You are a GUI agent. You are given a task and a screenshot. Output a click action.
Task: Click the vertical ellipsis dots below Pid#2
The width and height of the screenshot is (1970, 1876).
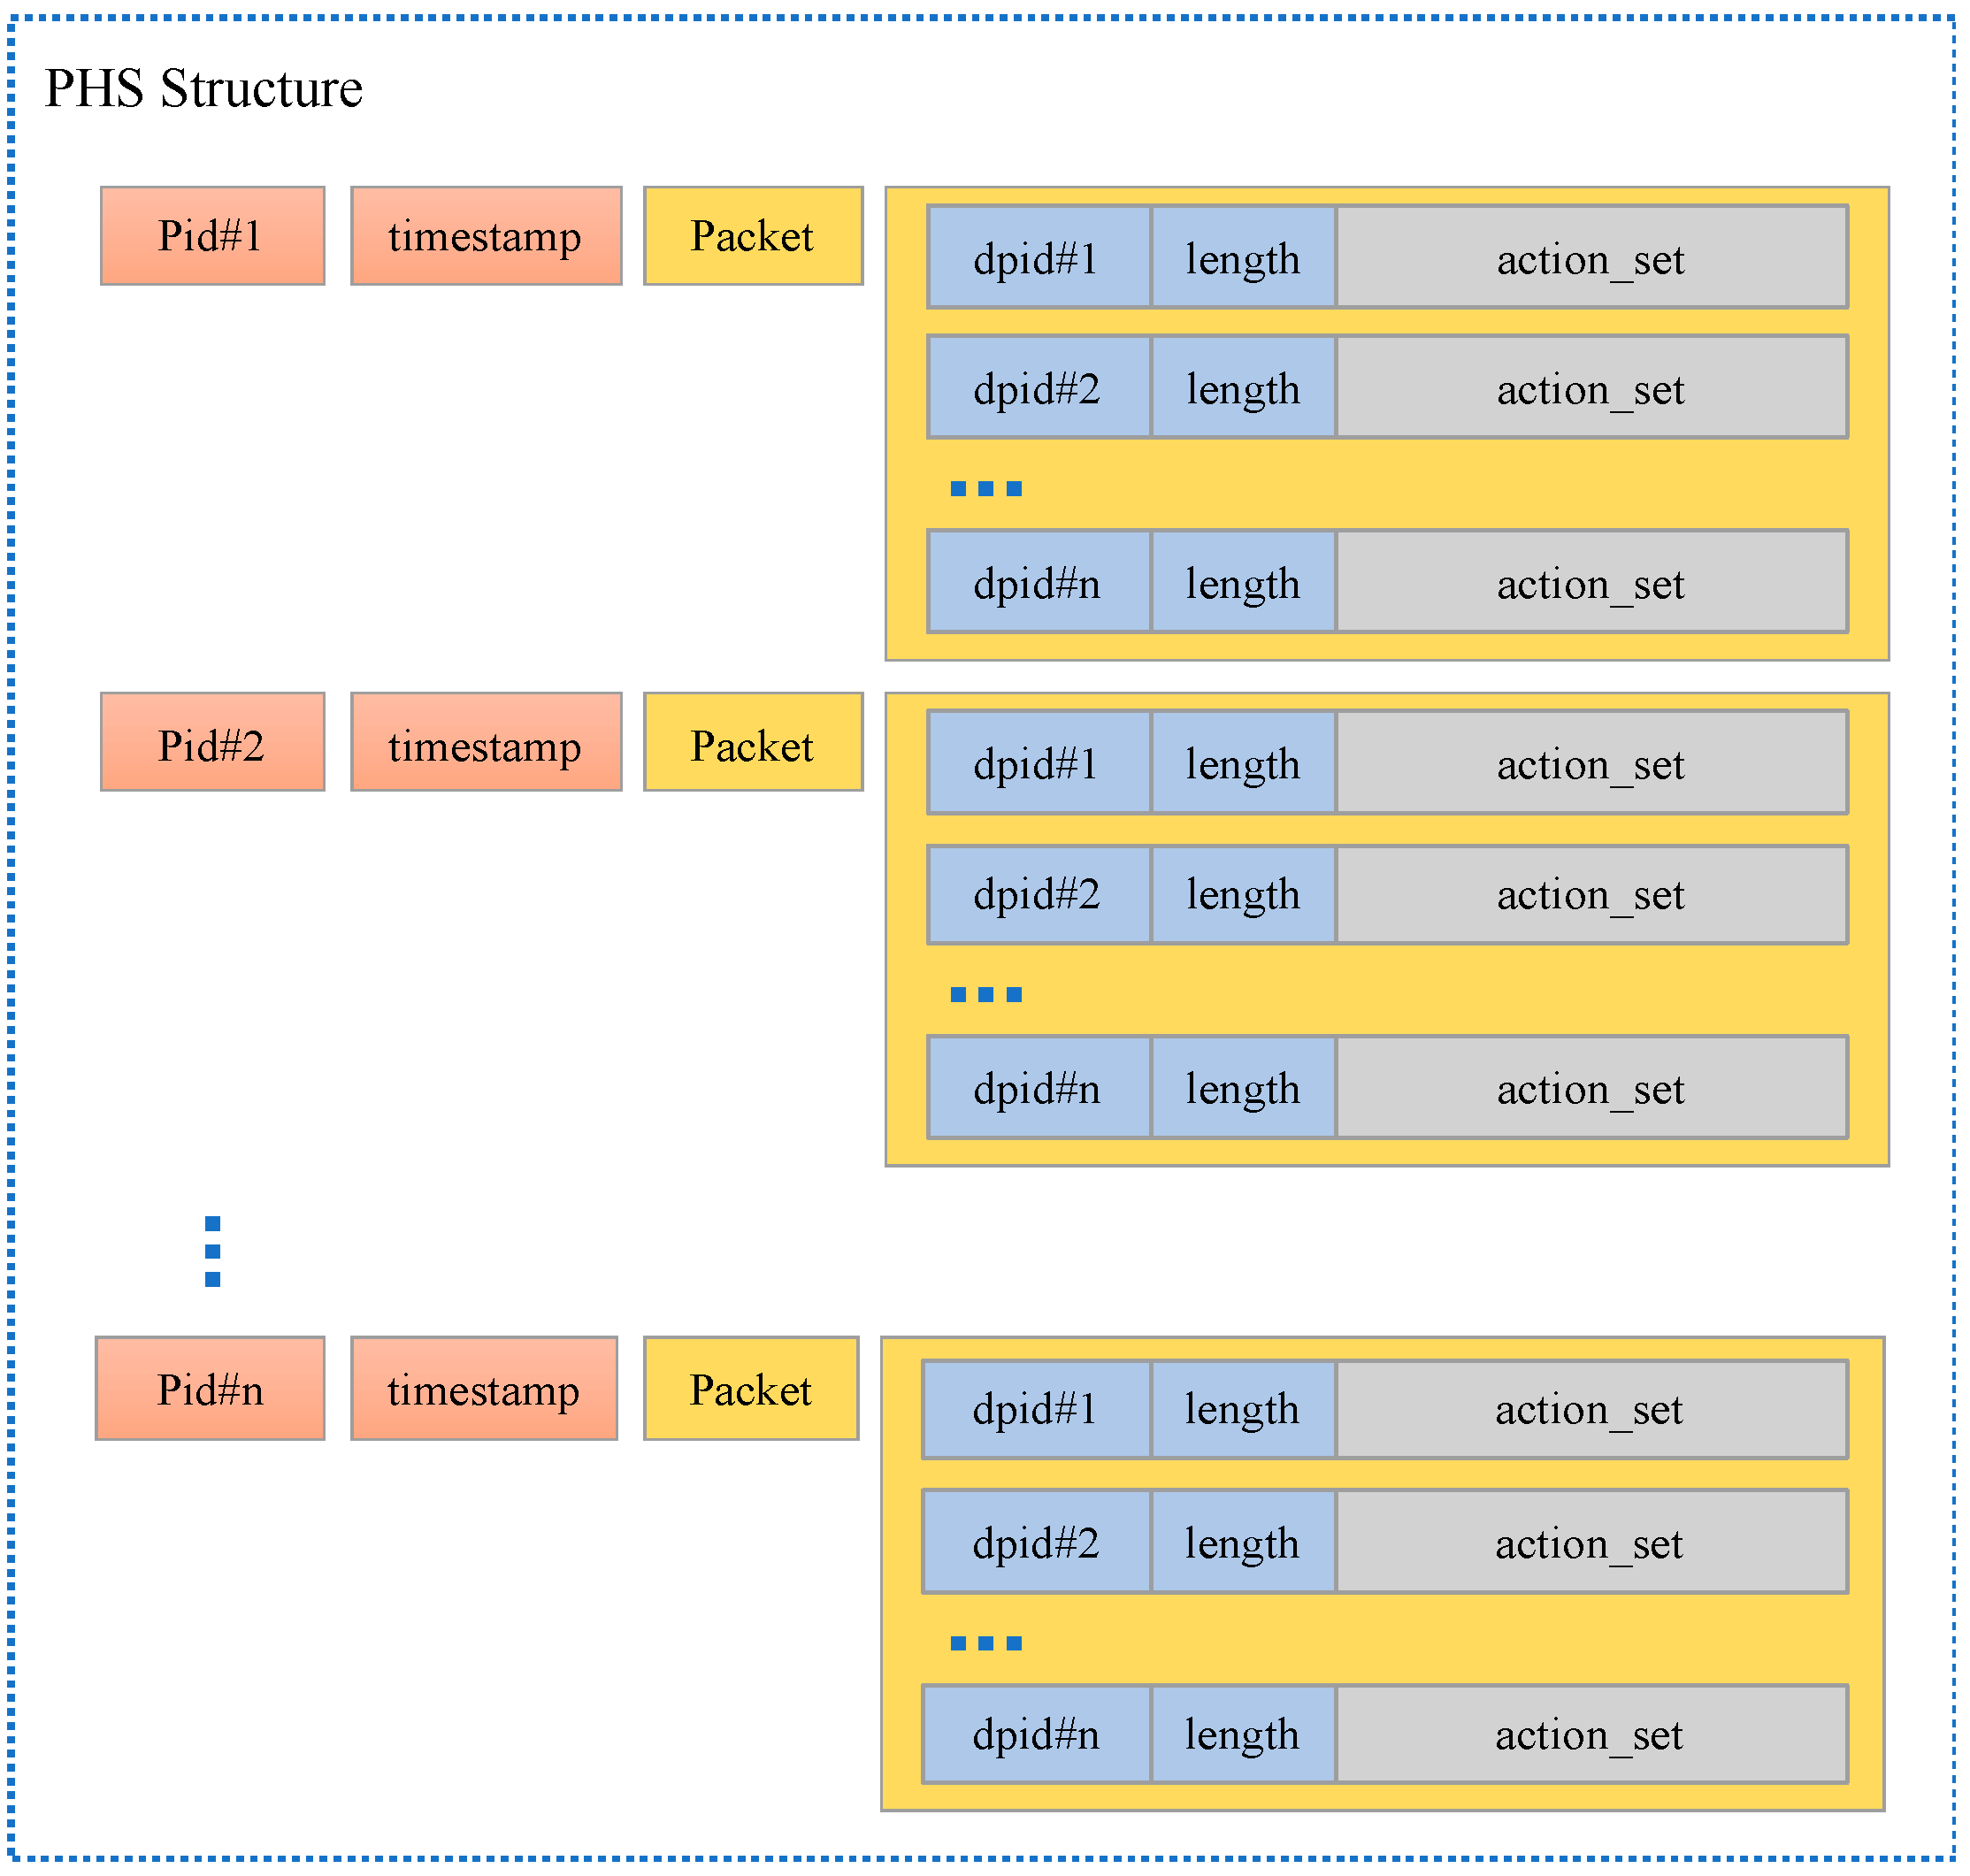pos(212,1252)
